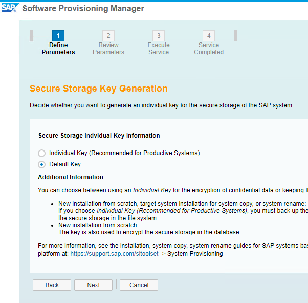This screenshot has width=308, height=303.
Task: Click the 'Service Completed' step label
Action: (x=209, y=49)
